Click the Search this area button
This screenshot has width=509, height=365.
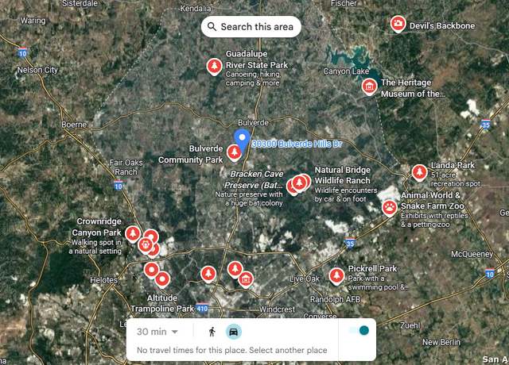pyautogui.click(x=251, y=26)
